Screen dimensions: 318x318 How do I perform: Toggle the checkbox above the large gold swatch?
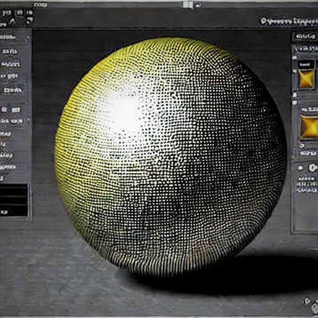coord(295,102)
